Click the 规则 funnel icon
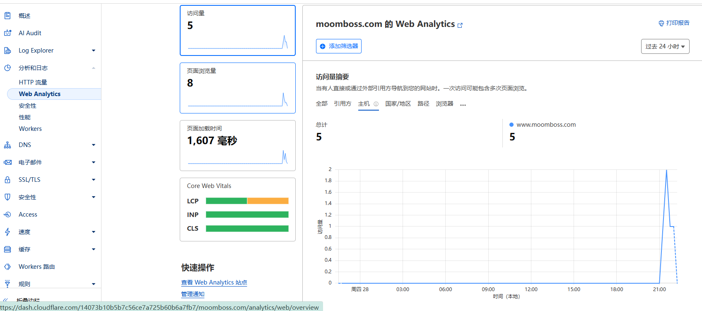This screenshot has height=311, width=702. [x=7, y=284]
